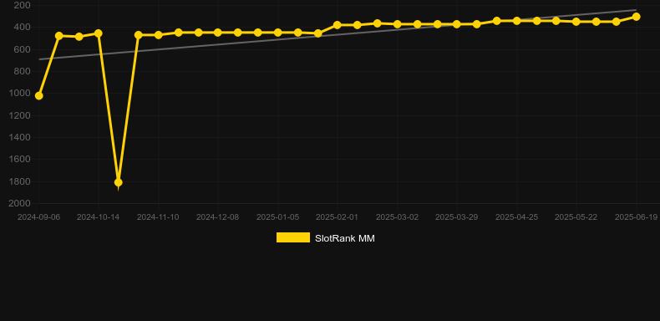Click the data point above 2024-10-14
Screen dimensions: 660x321
click(99, 33)
